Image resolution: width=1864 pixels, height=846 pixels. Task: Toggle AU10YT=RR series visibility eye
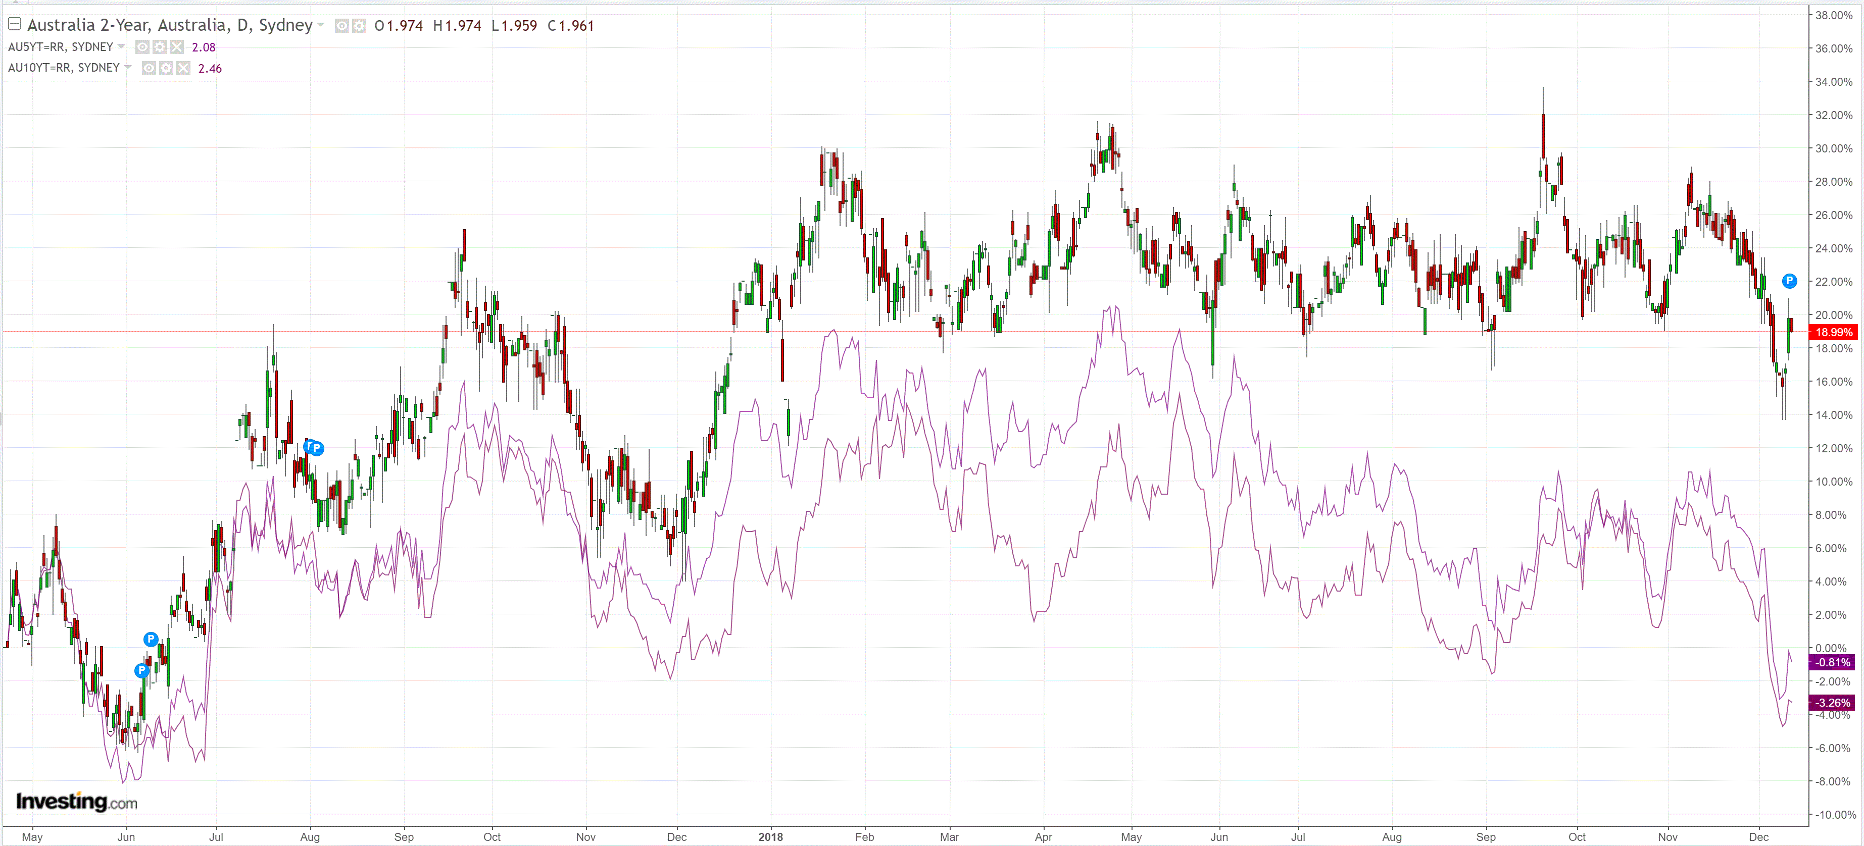point(149,68)
